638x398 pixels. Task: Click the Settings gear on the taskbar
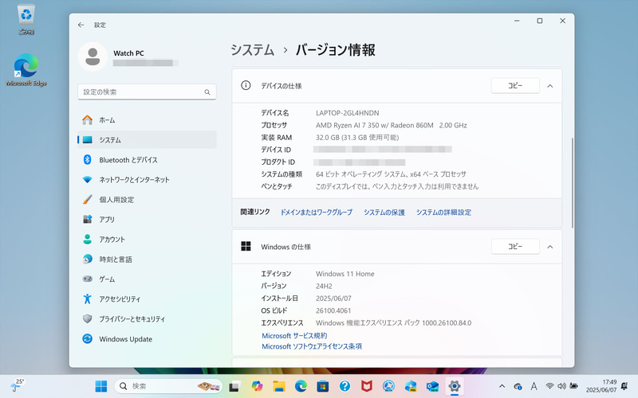(x=455, y=386)
